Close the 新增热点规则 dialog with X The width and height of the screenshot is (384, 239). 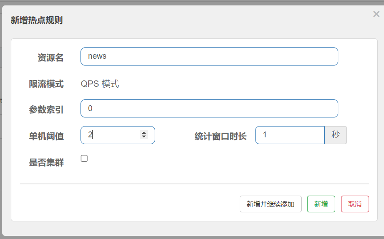[x=376, y=14]
